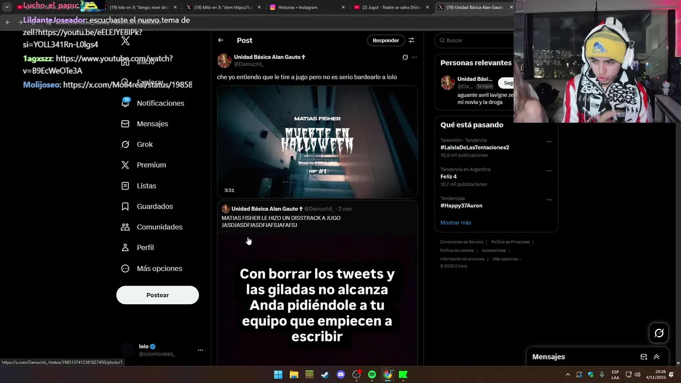
Task: Open OBS Studio from the taskbar
Action: click(356, 374)
